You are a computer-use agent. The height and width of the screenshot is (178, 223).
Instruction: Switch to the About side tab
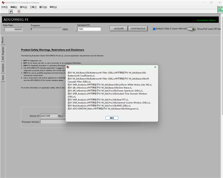3,40
